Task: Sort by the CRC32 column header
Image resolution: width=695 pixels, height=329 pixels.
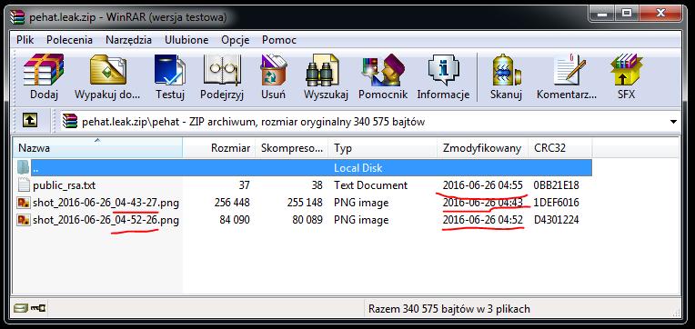Action: (559, 148)
